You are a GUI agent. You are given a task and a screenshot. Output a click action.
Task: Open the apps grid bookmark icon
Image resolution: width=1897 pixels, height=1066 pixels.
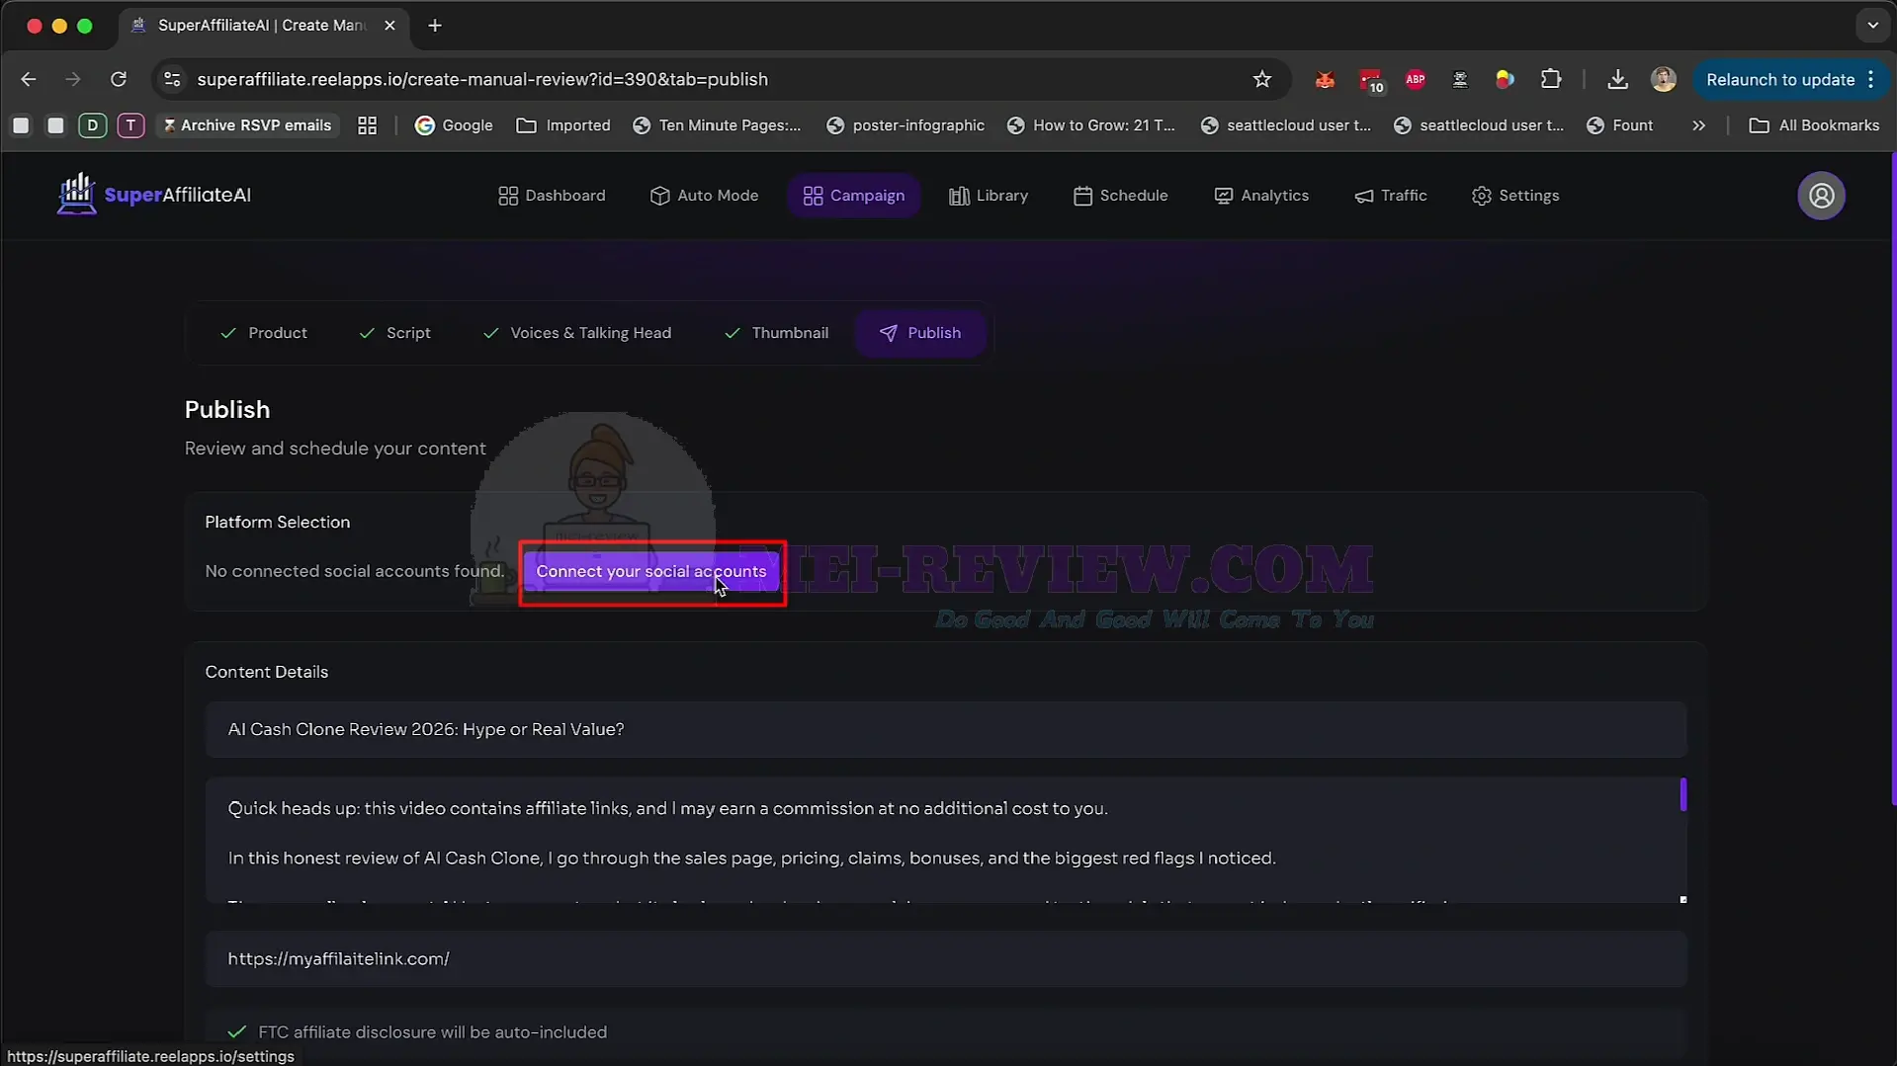[x=367, y=125]
